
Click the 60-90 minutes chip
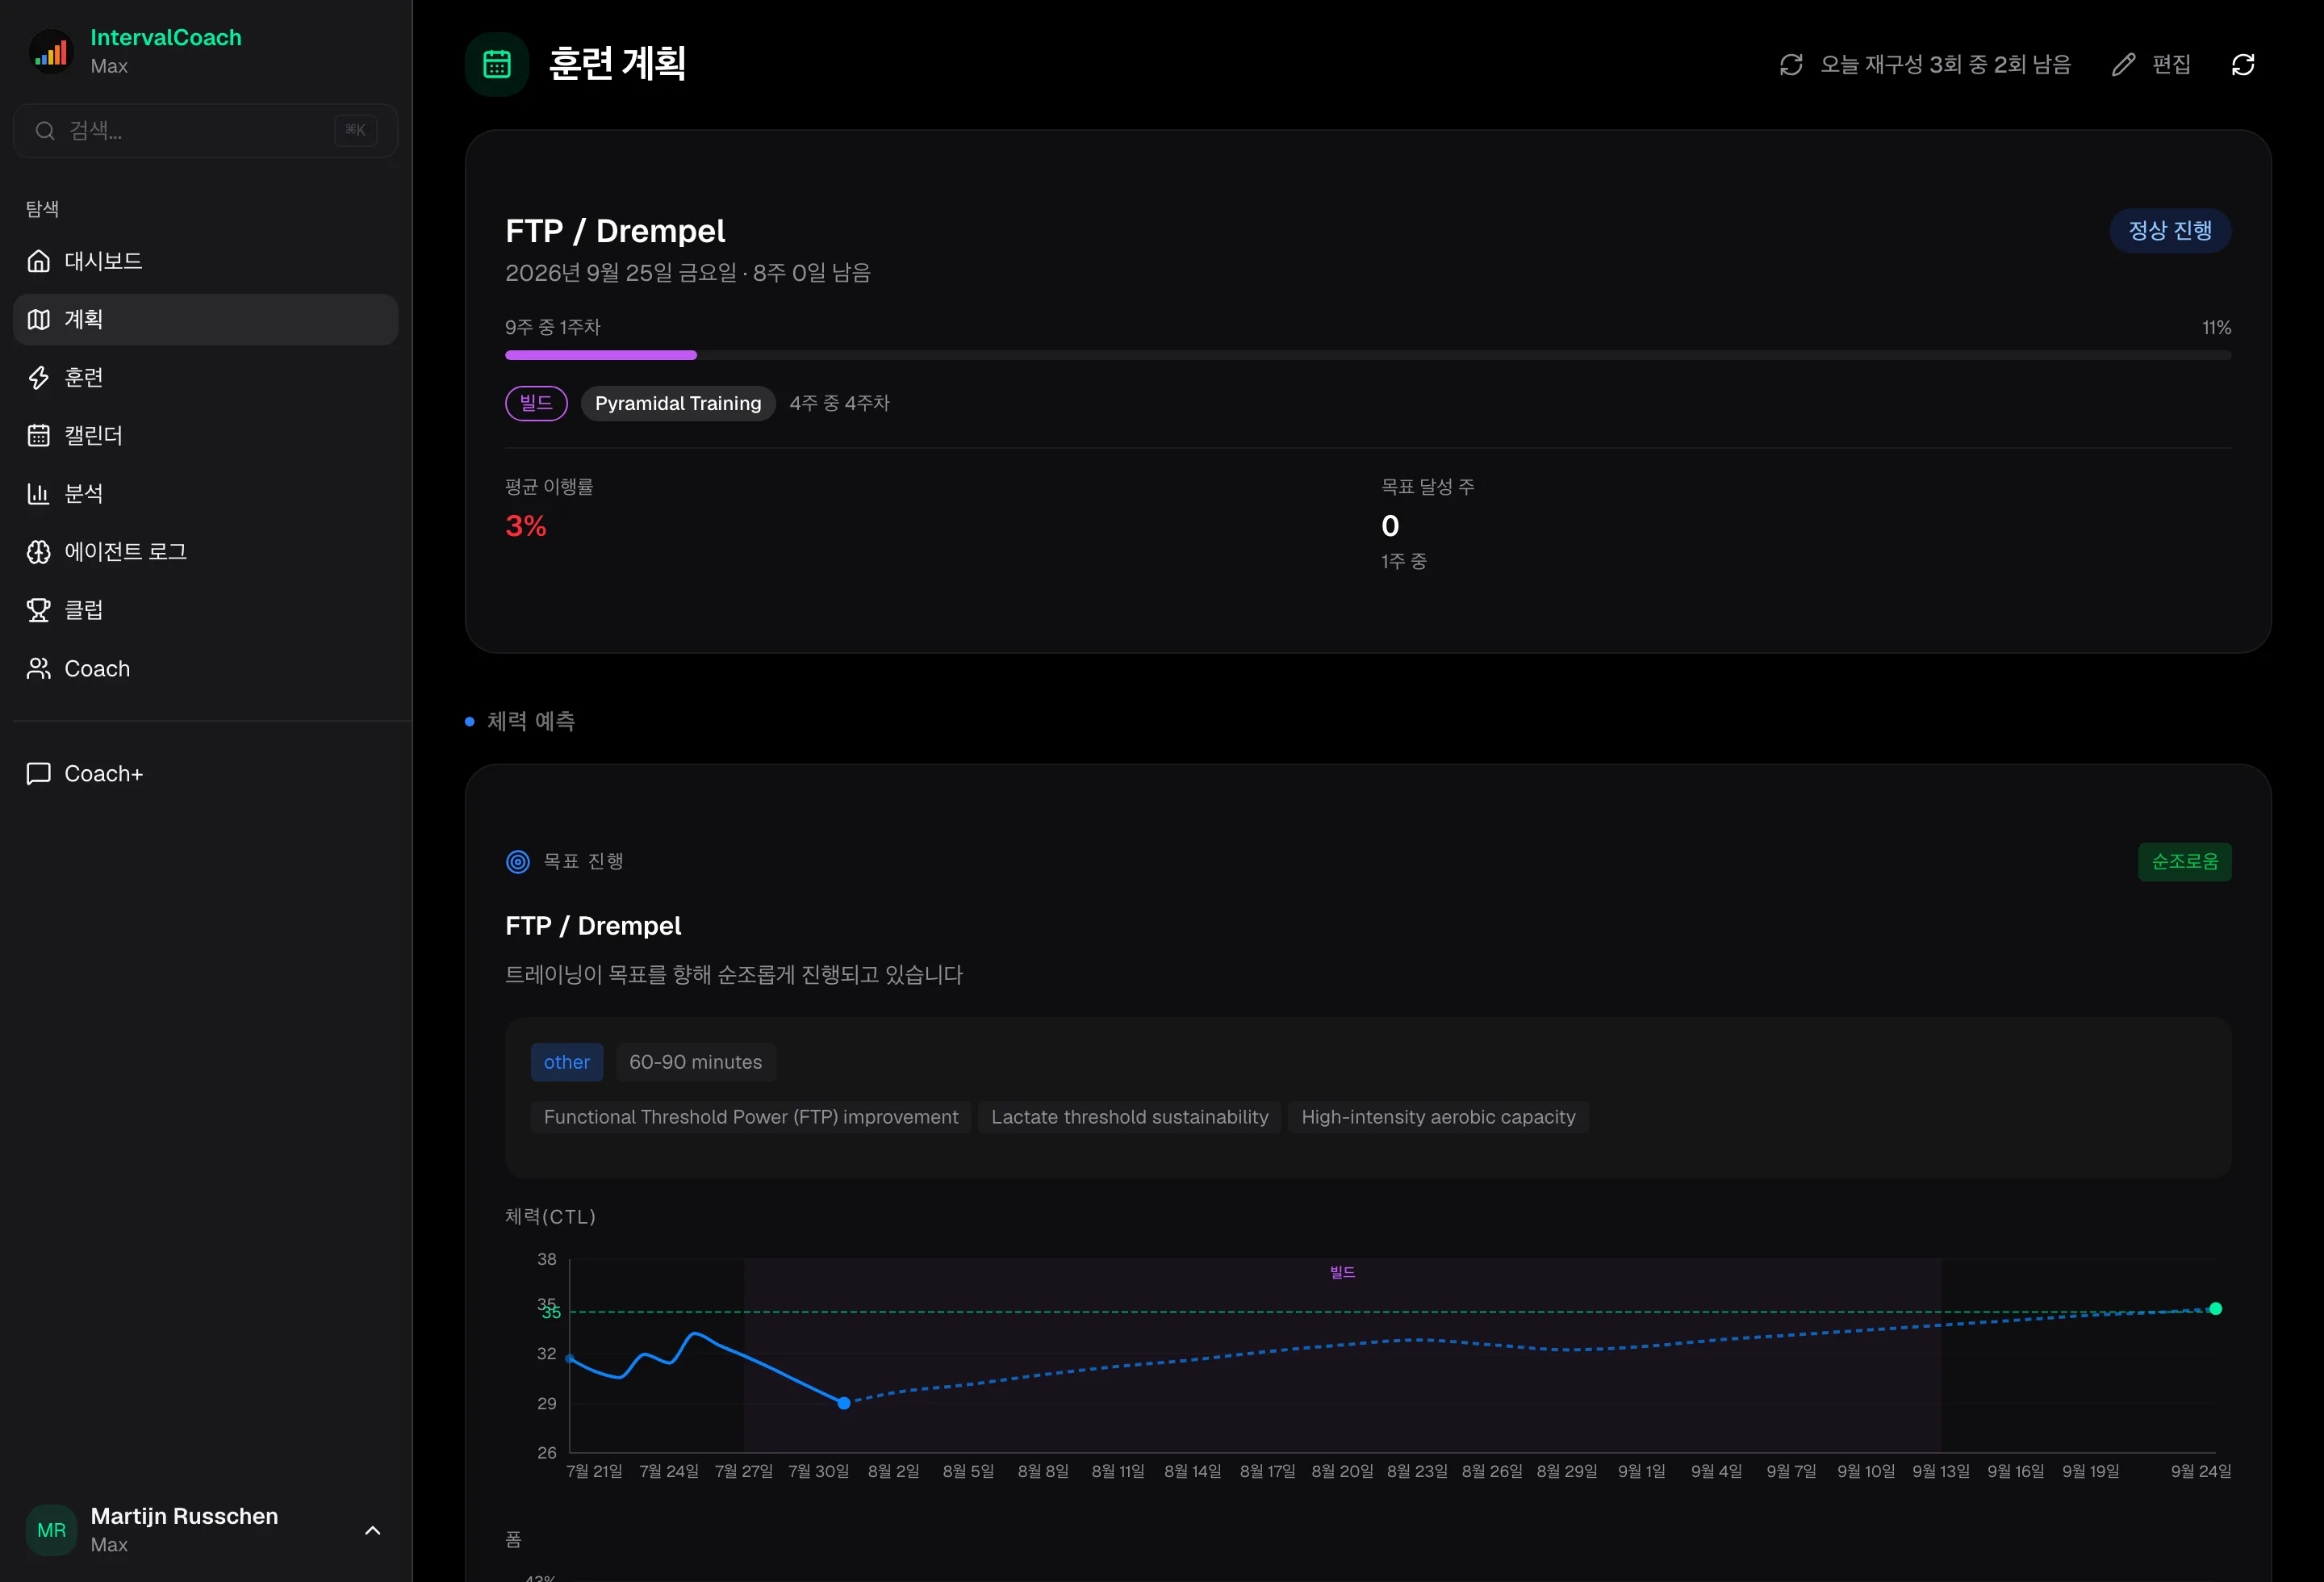click(696, 1062)
